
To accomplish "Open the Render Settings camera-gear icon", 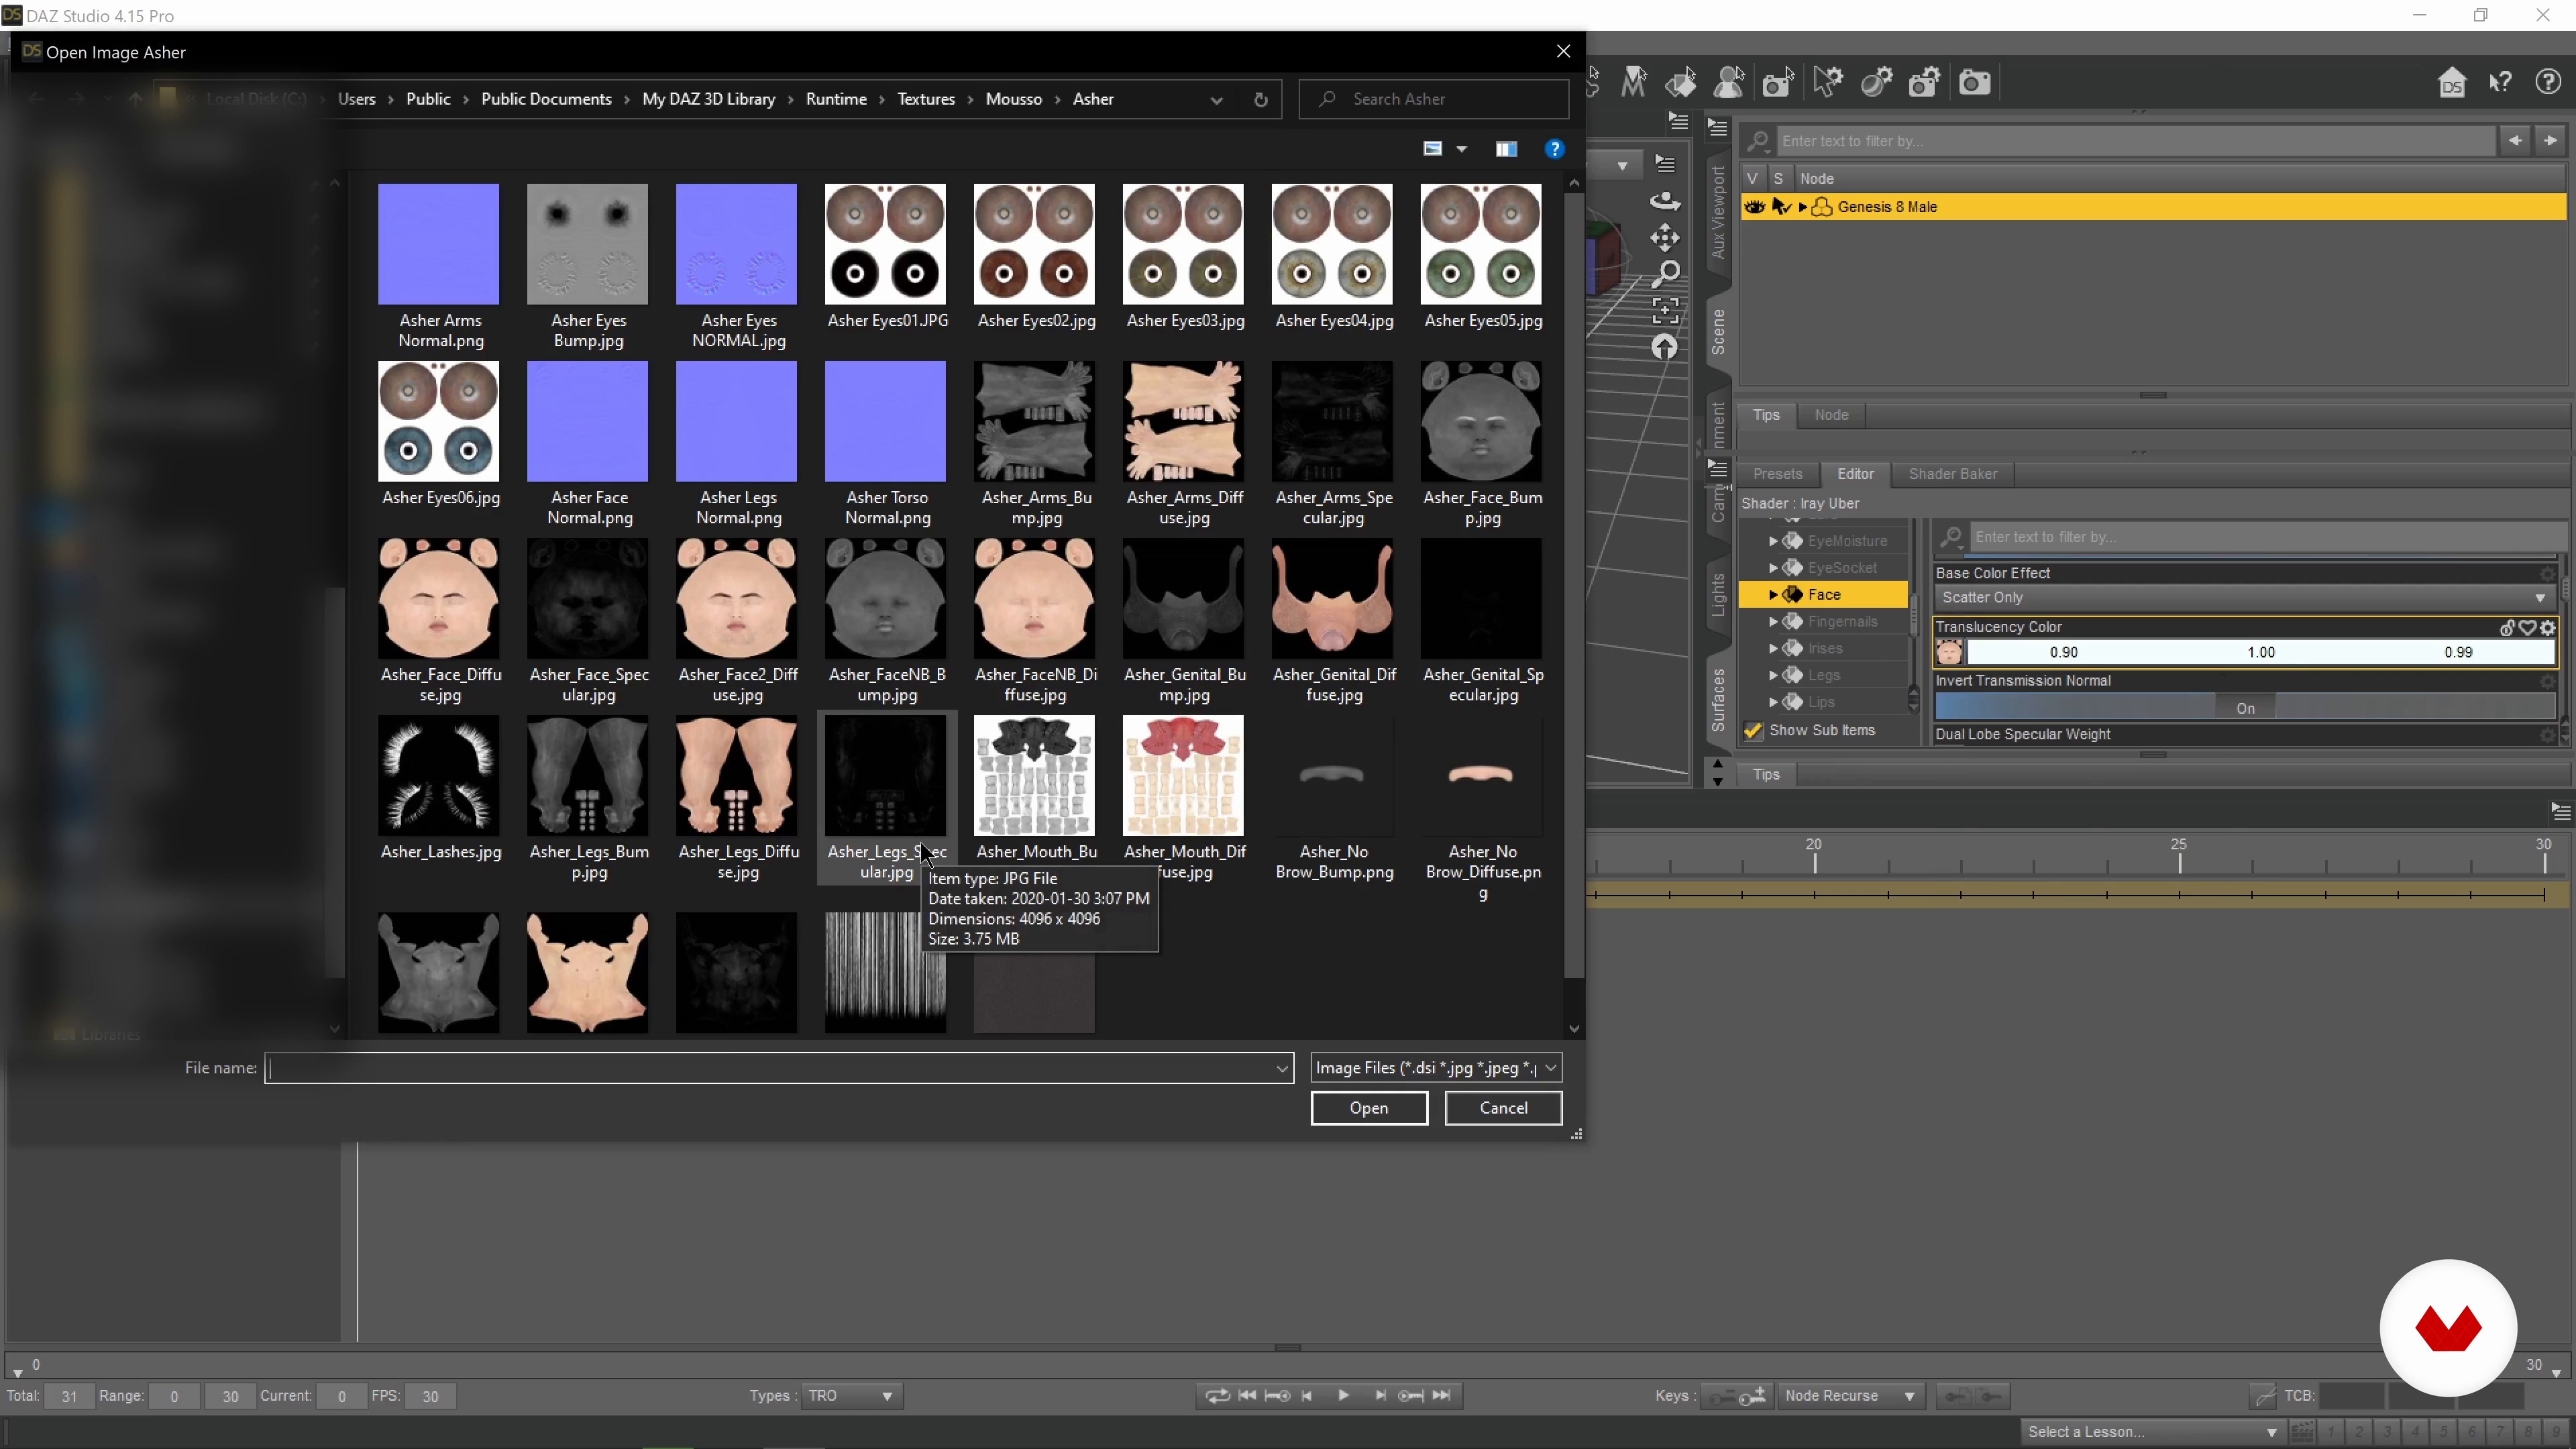I will [x=1925, y=82].
